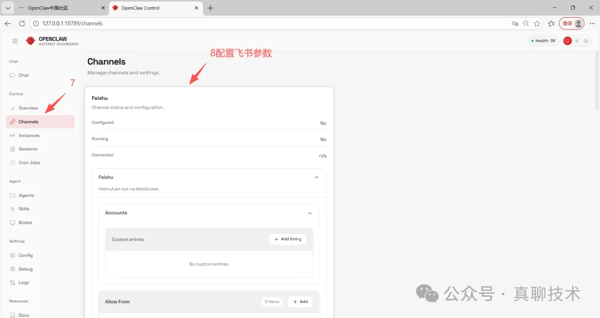Switch to light theme sun icon
This screenshot has width=600, height=318.
click(577, 41)
